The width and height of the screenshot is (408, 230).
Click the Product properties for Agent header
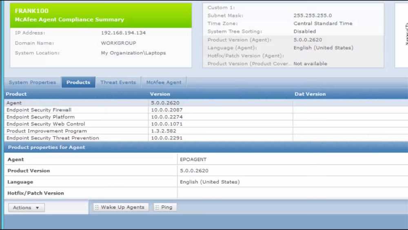[47, 147]
